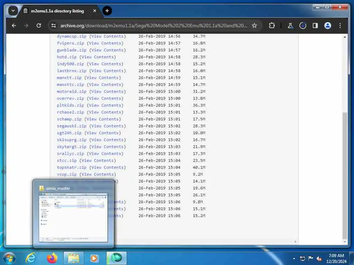Viewport: 354px width, 265px height.
Task: Open the Extensions puzzle icon
Action: coord(272,26)
